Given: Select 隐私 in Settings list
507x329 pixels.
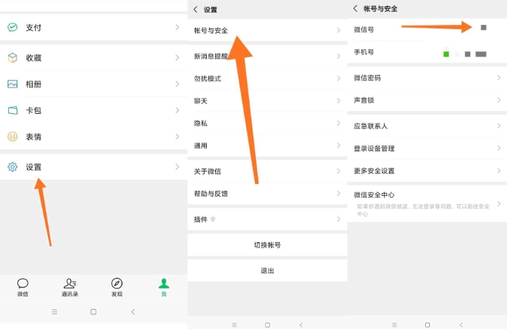Looking at the screenshot, I should pos(267,123).
